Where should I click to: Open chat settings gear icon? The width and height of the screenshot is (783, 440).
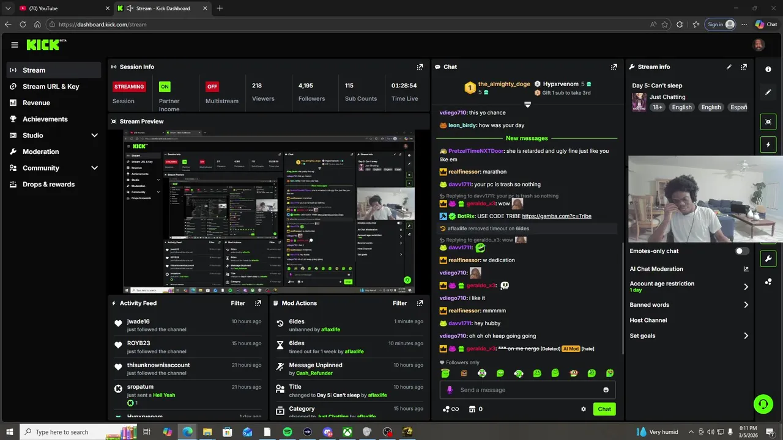tap(584, 409)
